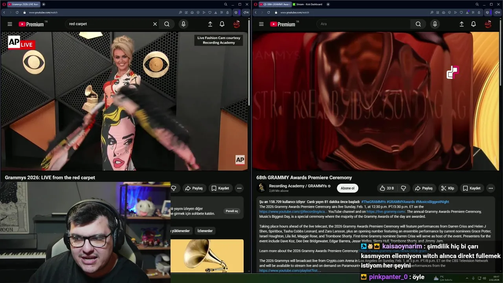Viewport: 503px width, 283px height.
Task: Open account avatar menu in left window
Action: (x=237, y=24)
